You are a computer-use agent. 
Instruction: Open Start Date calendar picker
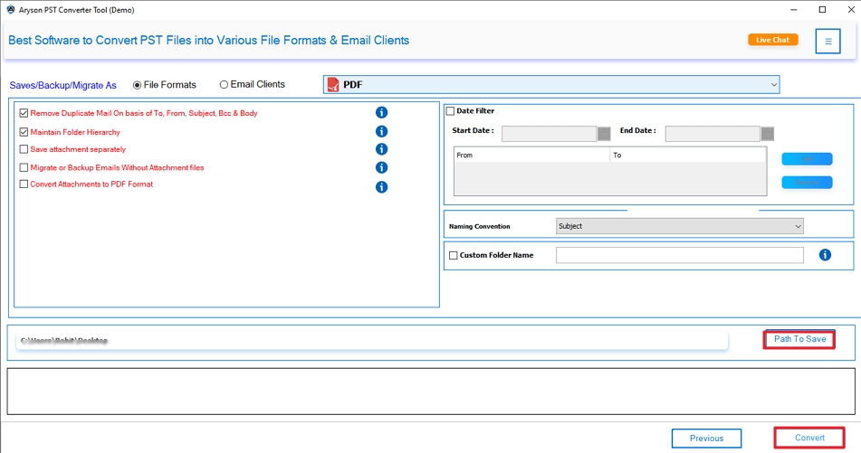click(604, 134)
